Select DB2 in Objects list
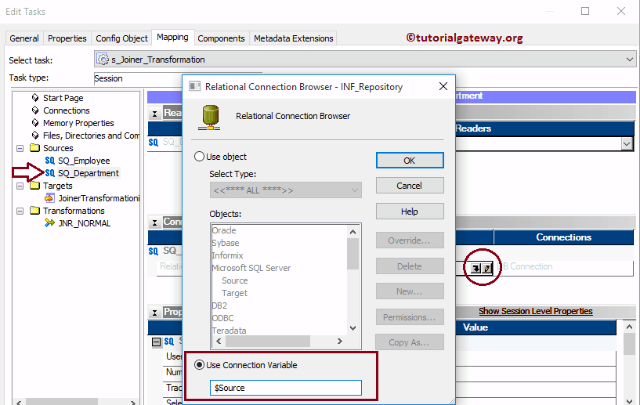Image resolution: width=640 pixels, height=405 pixels. [219, 306]
